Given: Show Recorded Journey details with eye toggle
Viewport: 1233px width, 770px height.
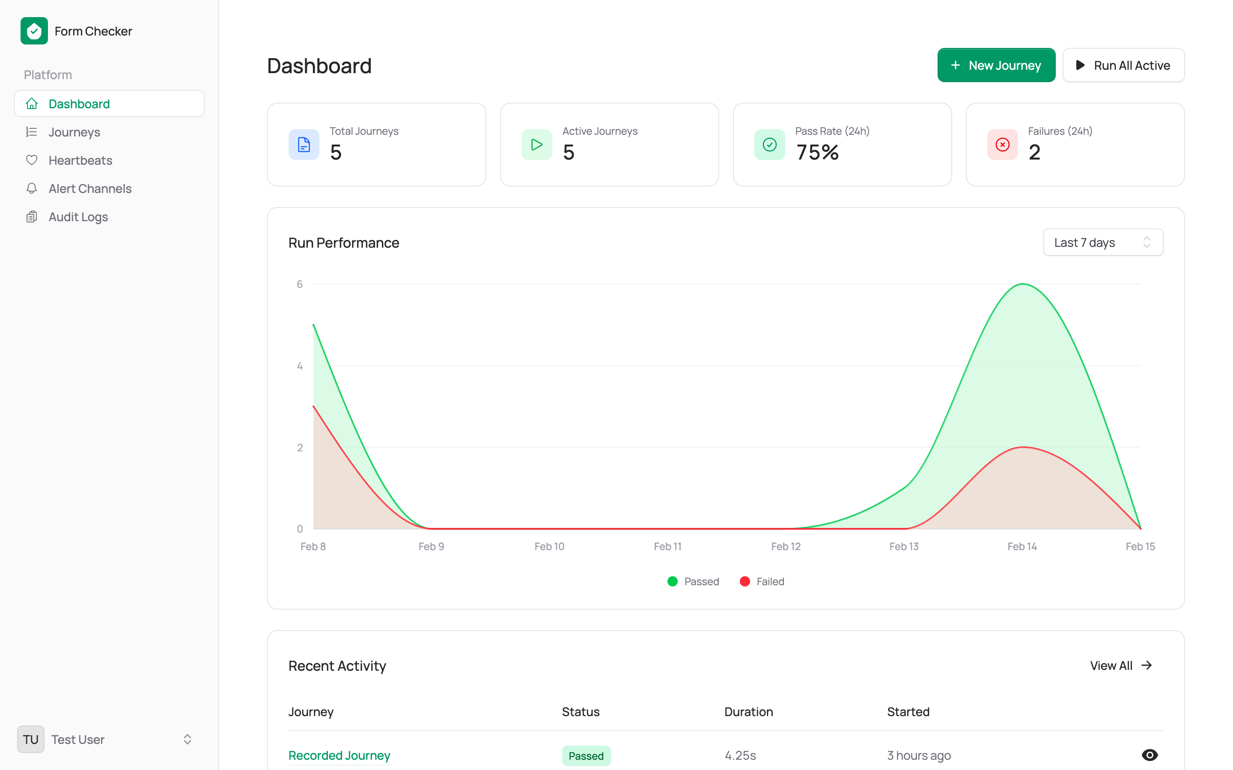Looking at the screenshot, I should tap(1150, 755).
